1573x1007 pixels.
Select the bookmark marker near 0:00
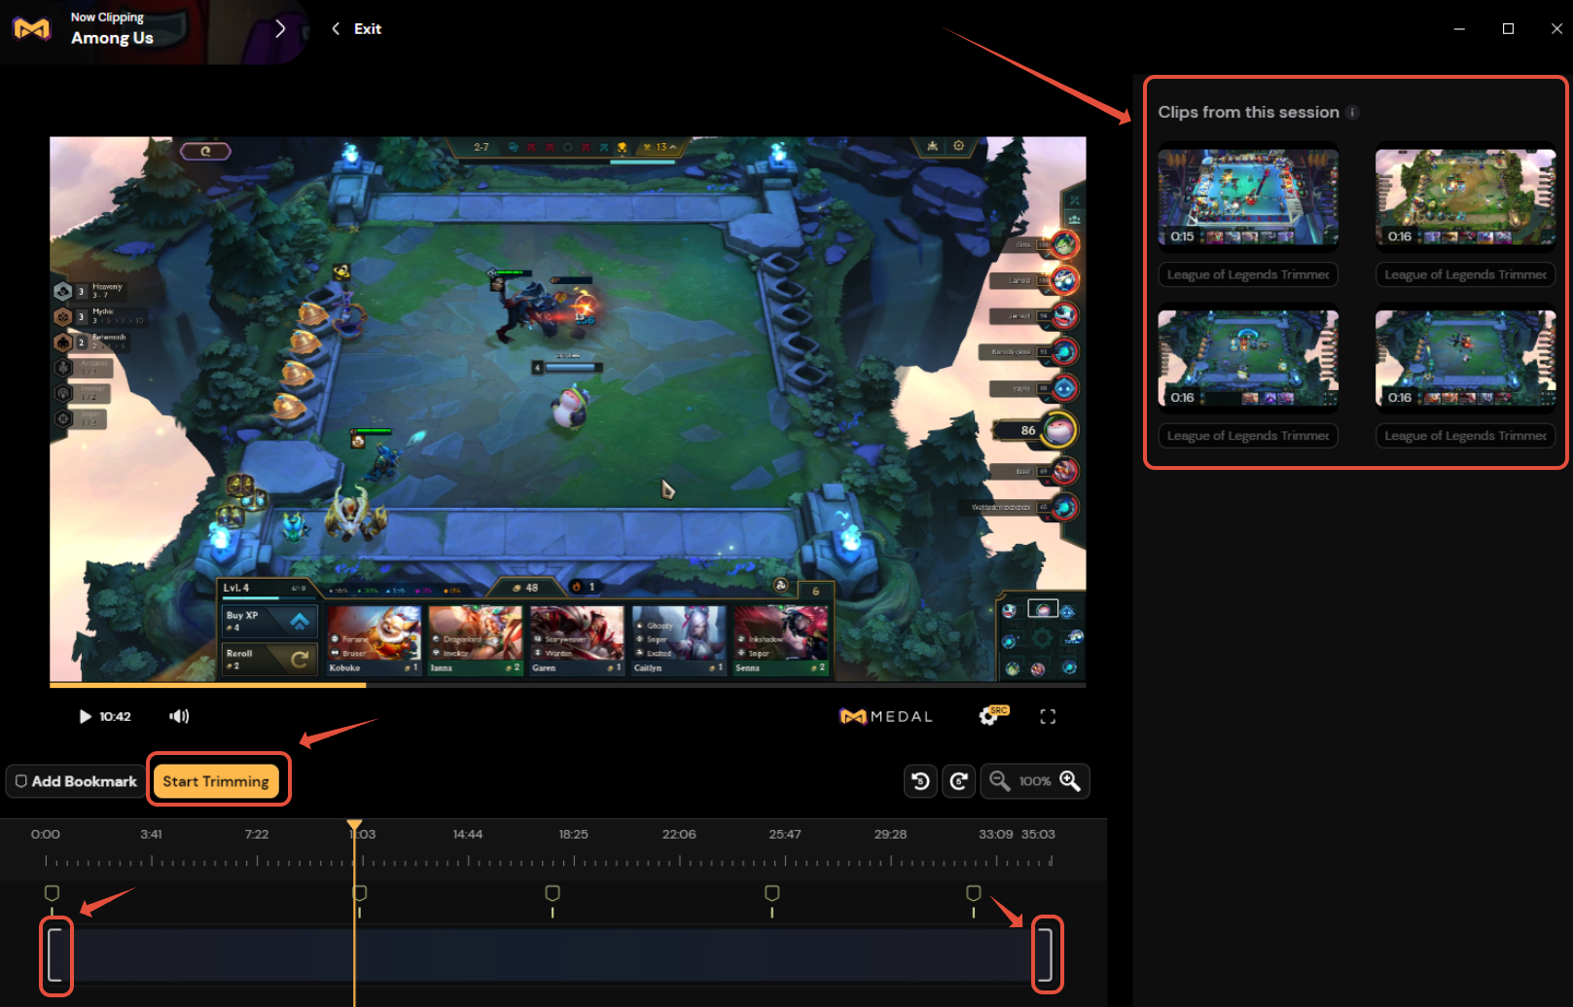[53, 893]
